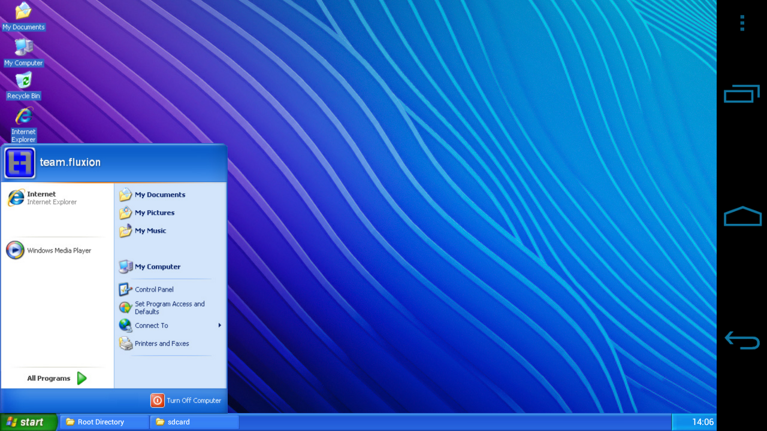Click the Start button
767x431 pixels.
pyautogui.click(x=28, y=422)
